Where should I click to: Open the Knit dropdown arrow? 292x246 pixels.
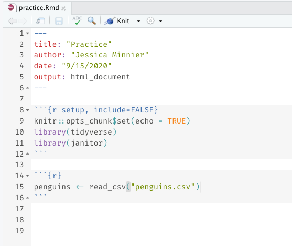[138, 22]
